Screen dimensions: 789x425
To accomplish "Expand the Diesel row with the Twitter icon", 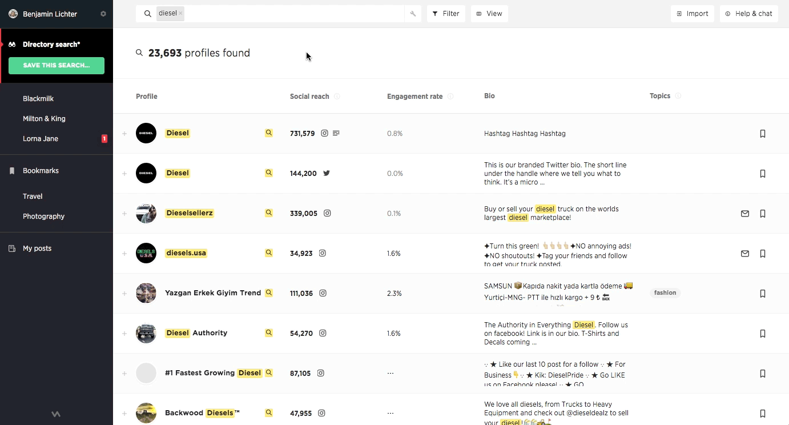I will (124, 174).
